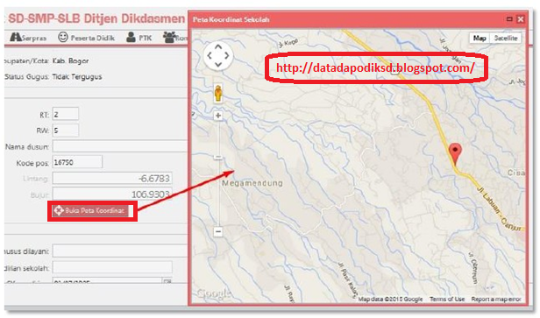Click the Nama dusun input field

120,146
